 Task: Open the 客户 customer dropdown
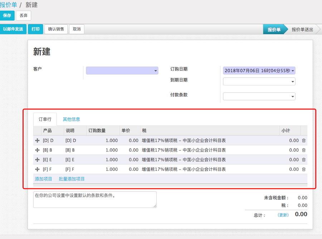click(122, 71)
